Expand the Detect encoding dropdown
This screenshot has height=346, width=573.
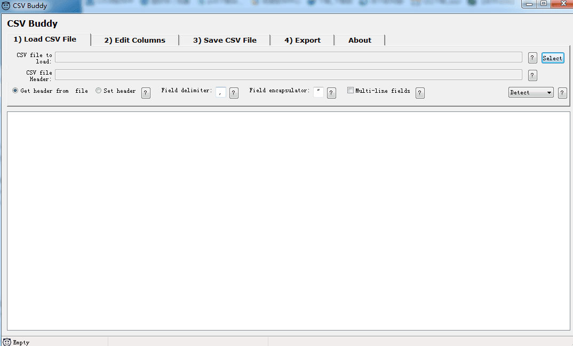click(x=531, y=92)
